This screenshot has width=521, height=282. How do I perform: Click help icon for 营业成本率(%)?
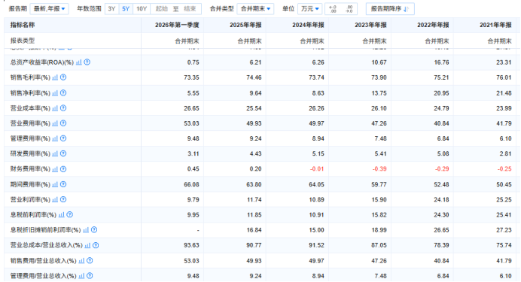[63, 108]
